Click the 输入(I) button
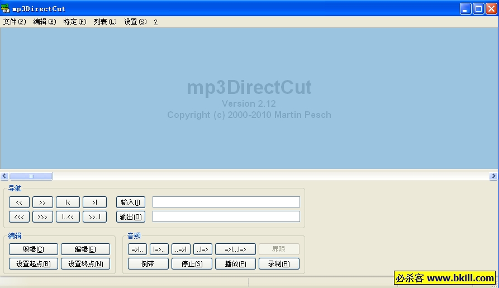Screen dimensions: 499x288 [131, 202]
